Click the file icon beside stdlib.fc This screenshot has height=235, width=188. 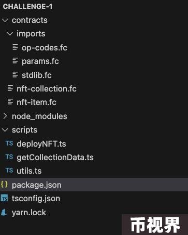pyautogui.click(x=16, y=75)
